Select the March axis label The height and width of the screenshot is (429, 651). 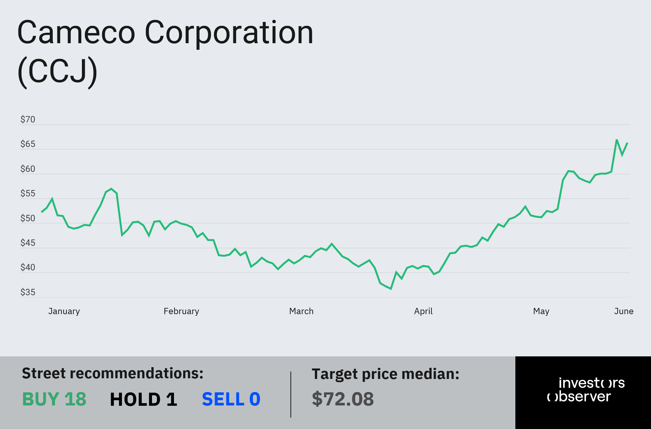click(x=301, y=311)
